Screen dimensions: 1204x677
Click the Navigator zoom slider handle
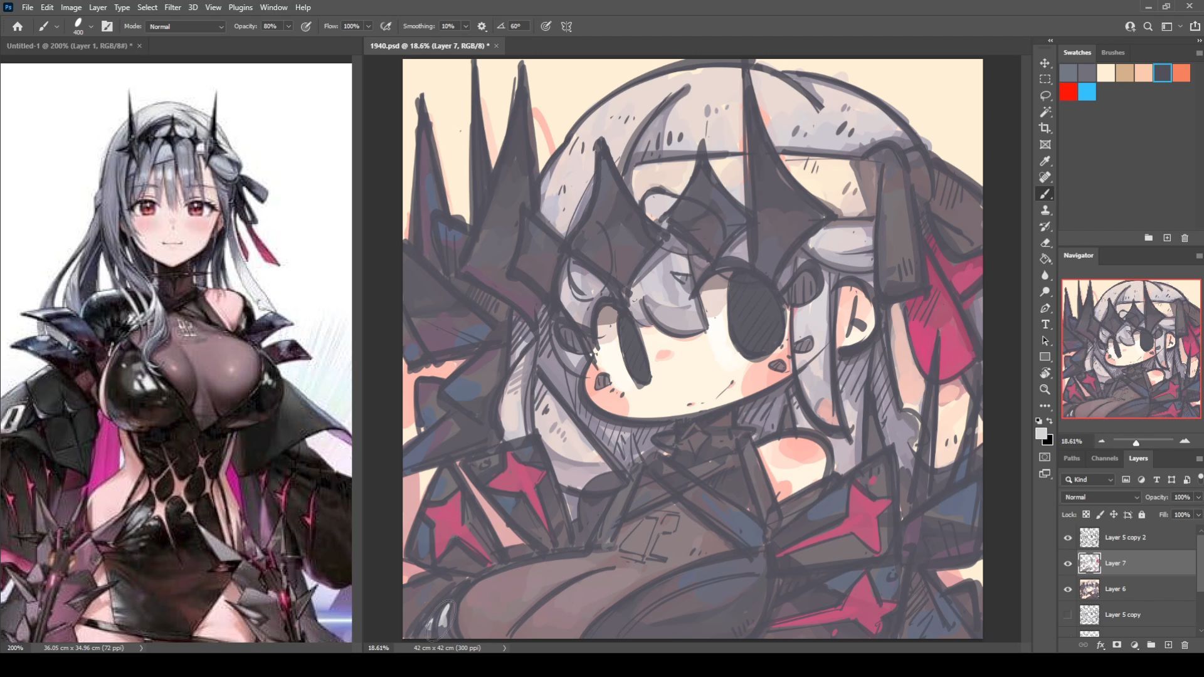[x=1136, y=443]
